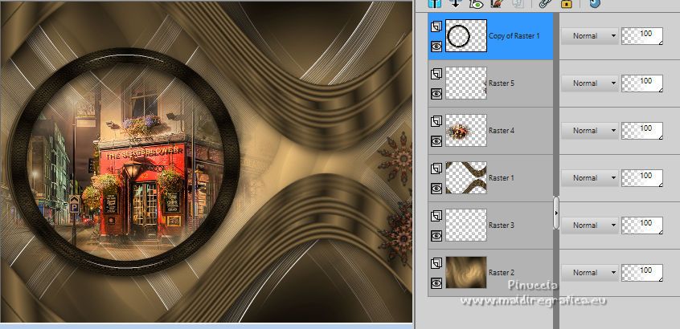This screenshot has height=329, width=680.
Task: Select layer named Raster 2
Action: click(x=502, y=273)
